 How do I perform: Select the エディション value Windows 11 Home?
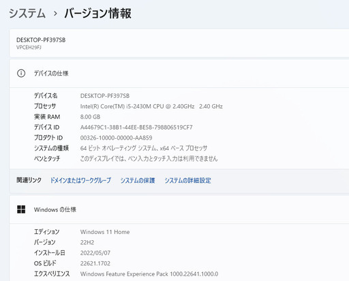(x=105, y=232)
